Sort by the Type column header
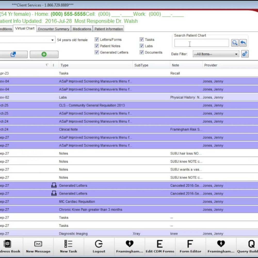Viewport: 258px width, 258px height. click(64, 65)
